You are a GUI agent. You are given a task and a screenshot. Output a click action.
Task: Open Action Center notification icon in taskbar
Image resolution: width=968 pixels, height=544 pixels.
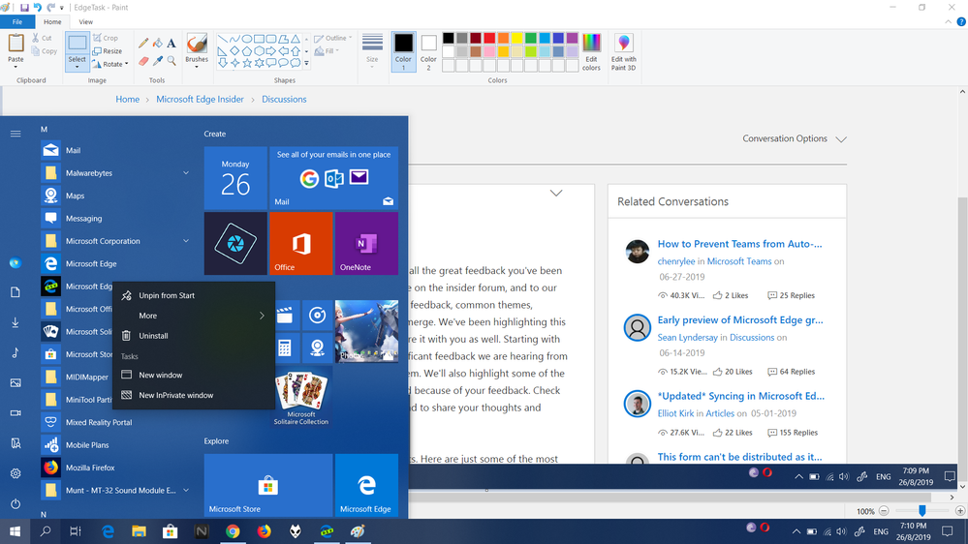pos(947,531)
